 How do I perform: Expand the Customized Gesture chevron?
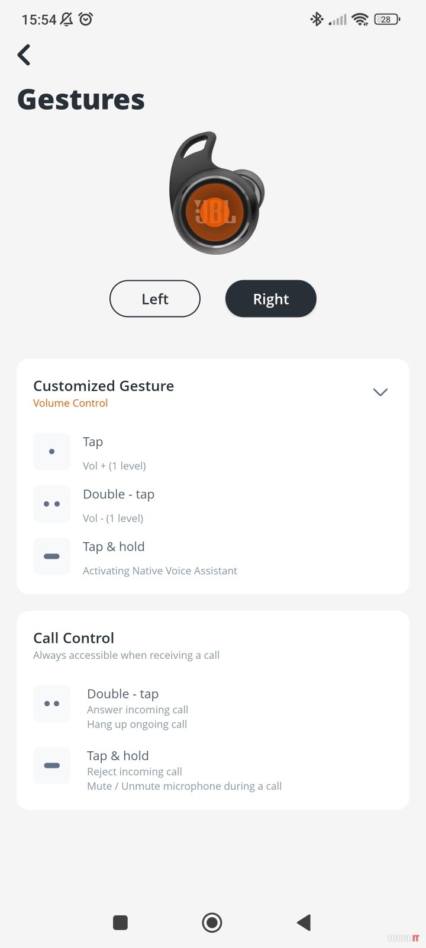click(x=380, y=392)
